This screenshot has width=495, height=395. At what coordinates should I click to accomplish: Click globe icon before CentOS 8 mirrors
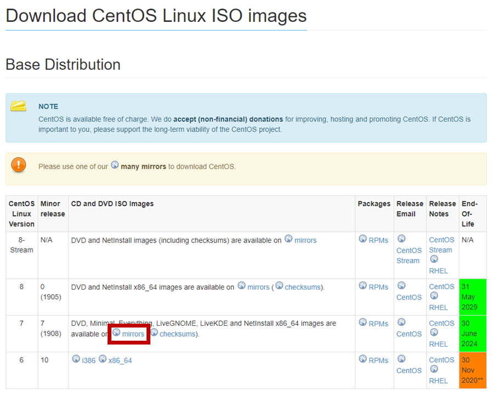[241, 285]
